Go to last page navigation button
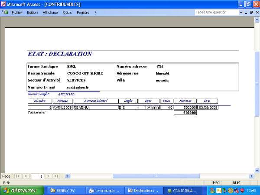The height and width of the screenshot is (195, 260). tap(56, 176)
